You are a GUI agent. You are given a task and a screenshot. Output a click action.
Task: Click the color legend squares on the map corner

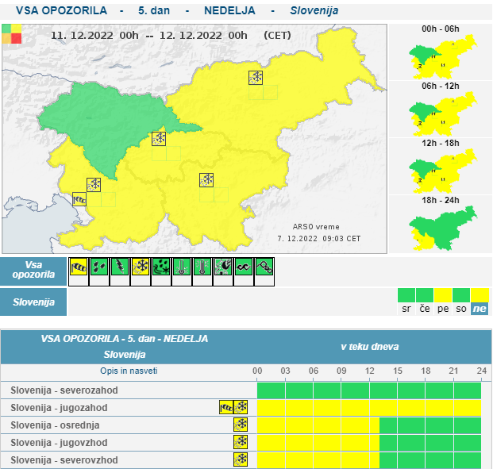[12, 33]
